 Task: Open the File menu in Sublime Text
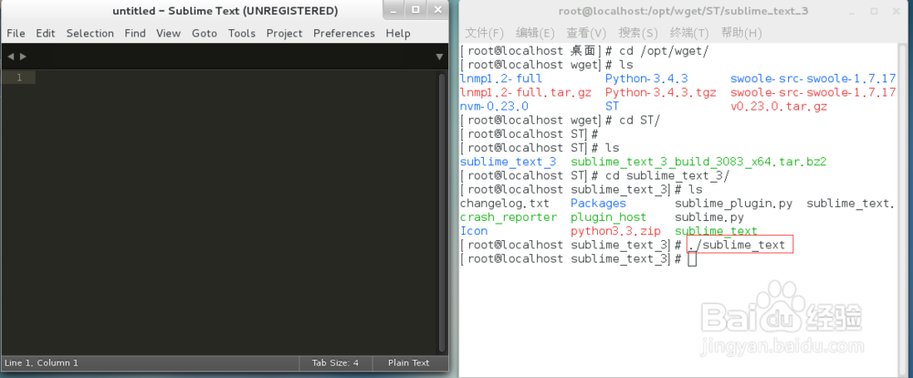(16, 33)
